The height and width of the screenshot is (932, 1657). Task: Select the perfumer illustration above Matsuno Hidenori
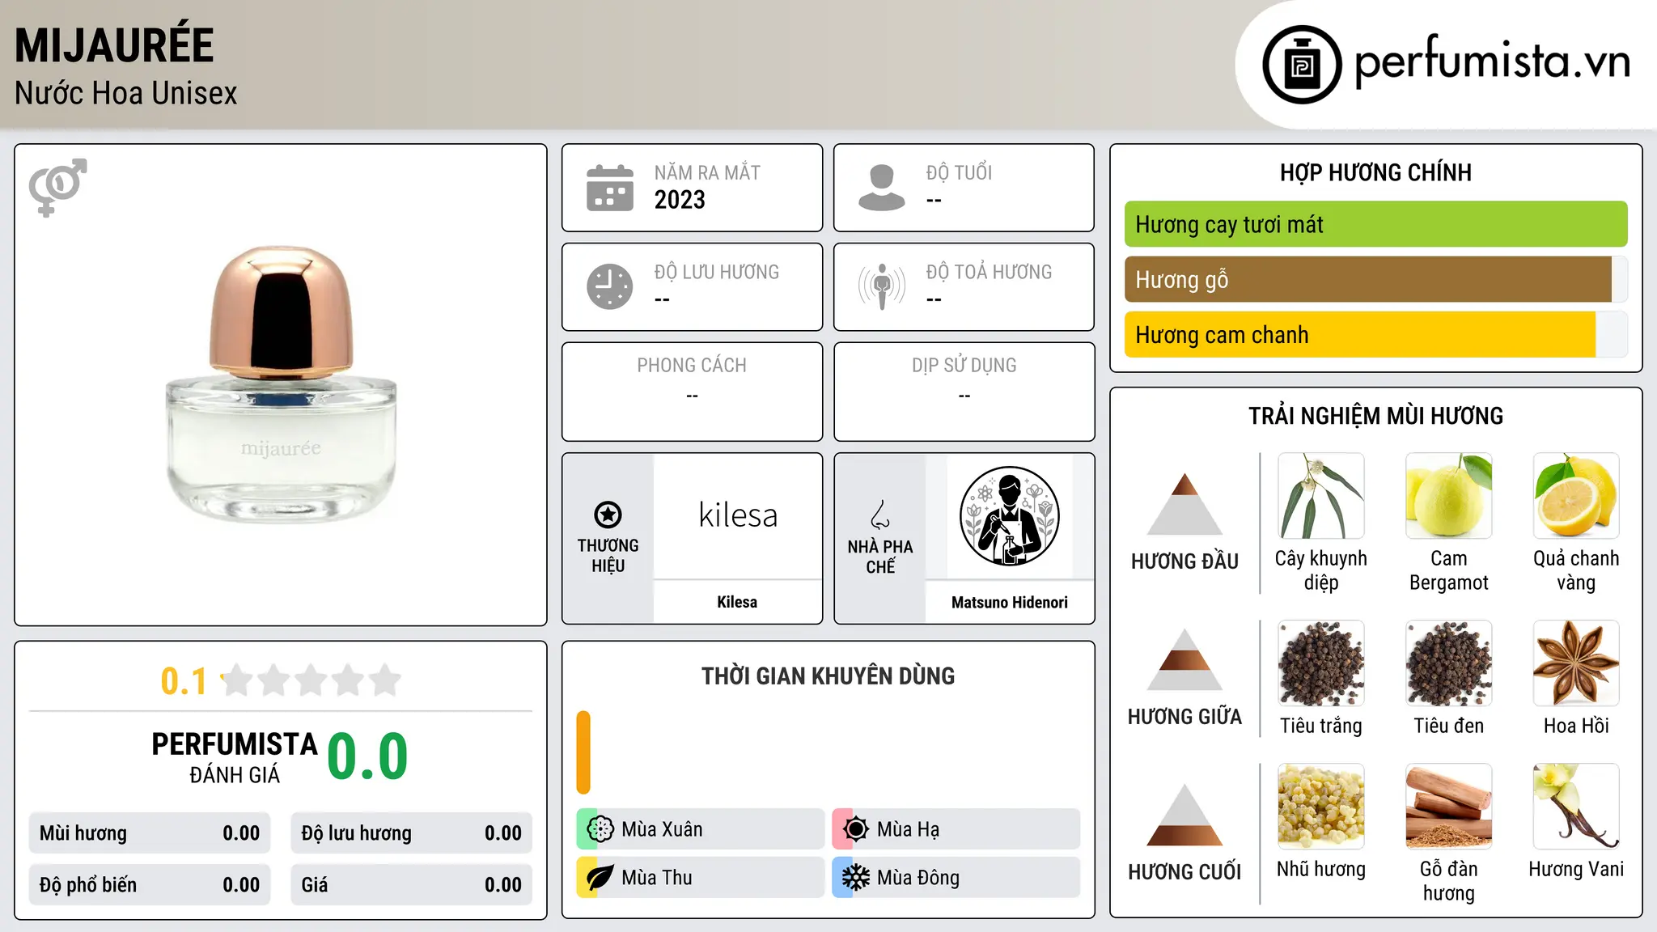[x=1009, y=516]
